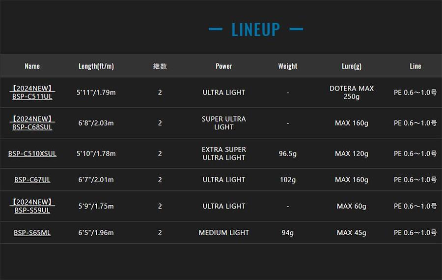Click the Length(ft/m) column header
The image size is (442, 280).
96,66
